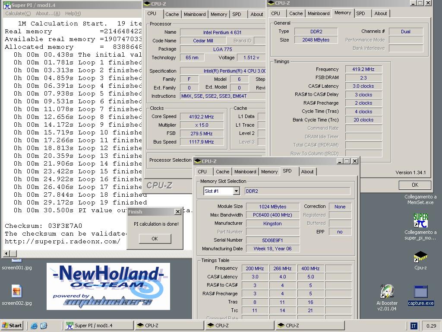
Task: Click Super PI horizontal scrollbar left arrow
Action: (6, 253)
